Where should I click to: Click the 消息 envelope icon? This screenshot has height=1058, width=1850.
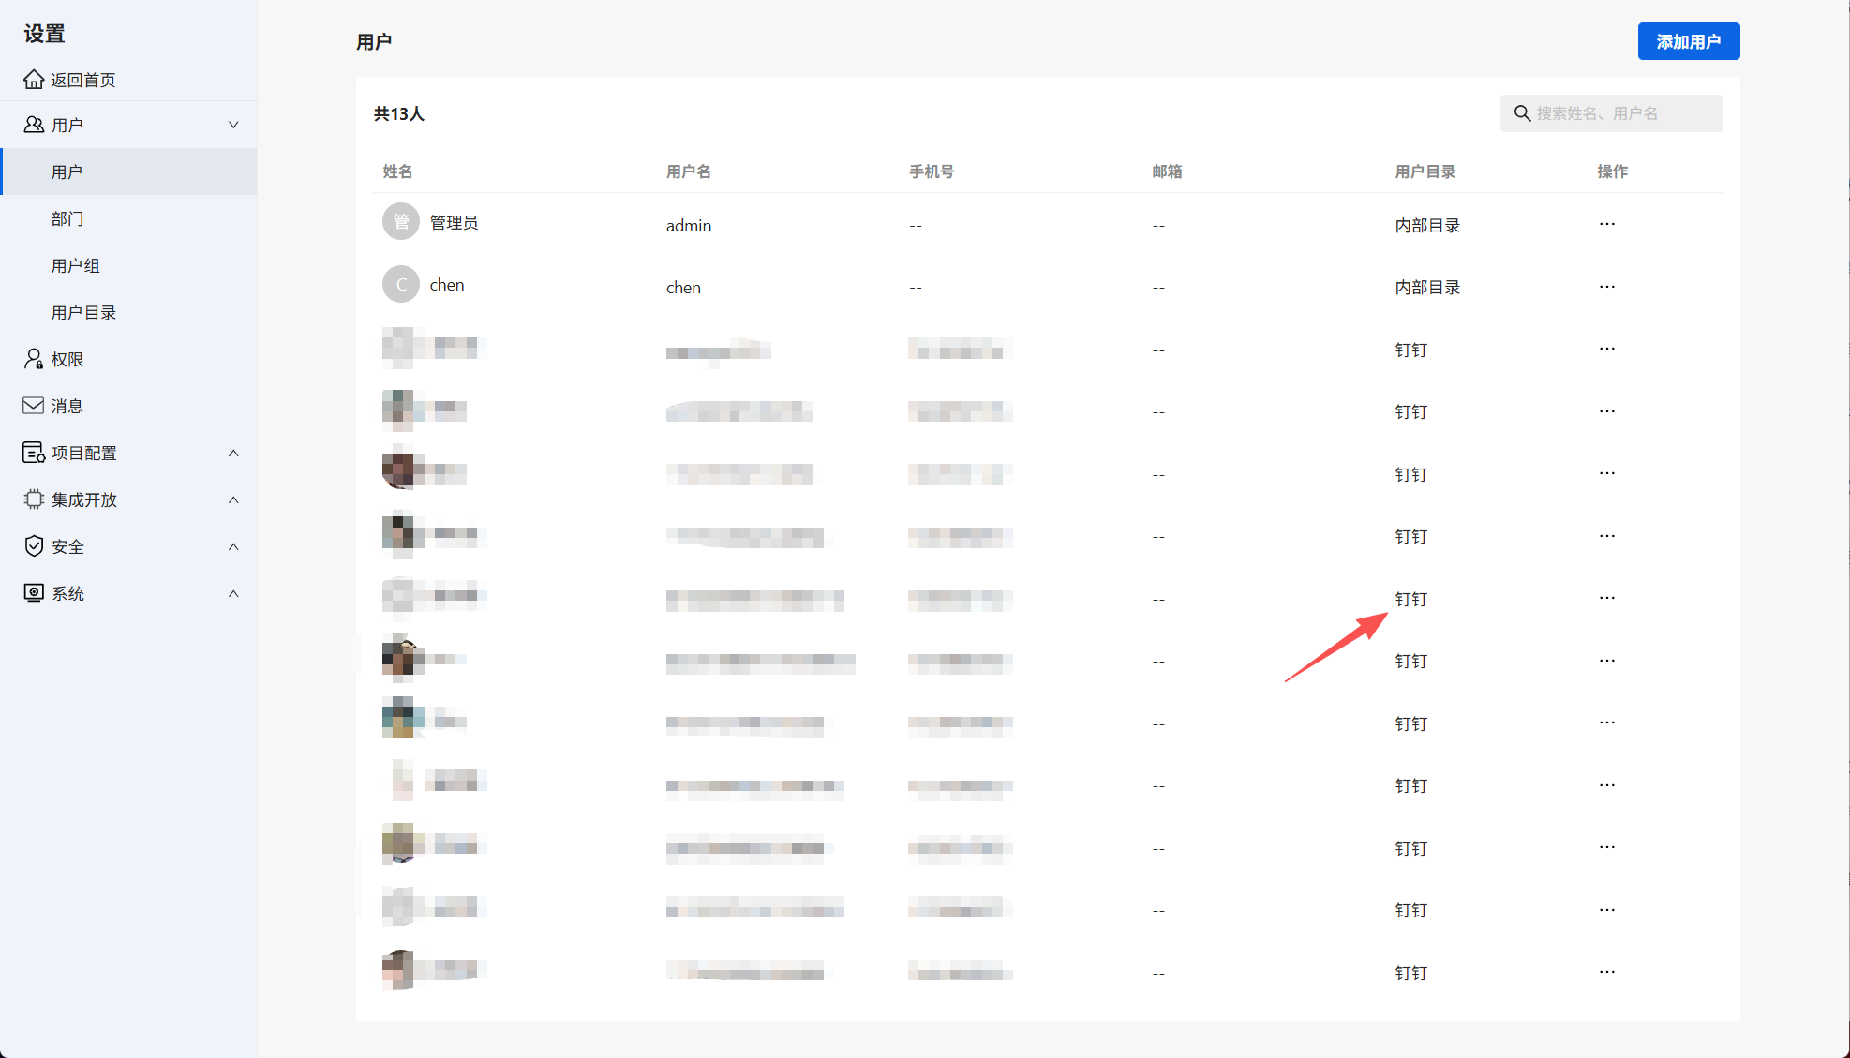point(34,406)
